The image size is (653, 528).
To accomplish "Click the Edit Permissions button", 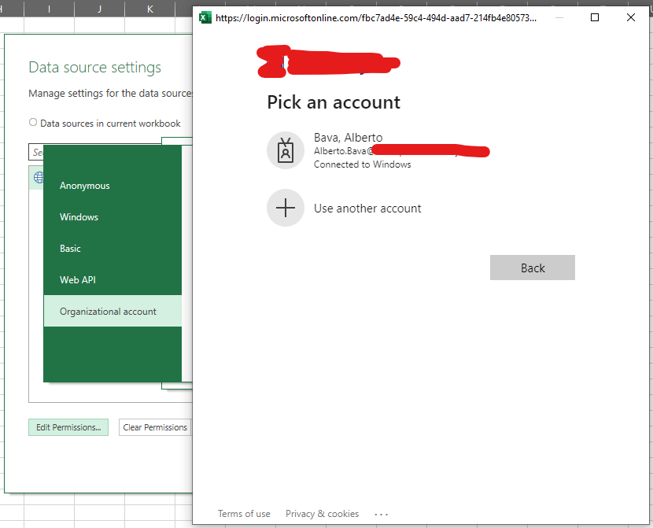I will coord(68,427).
